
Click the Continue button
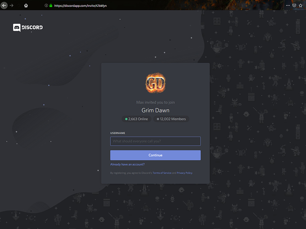point(156,155)
